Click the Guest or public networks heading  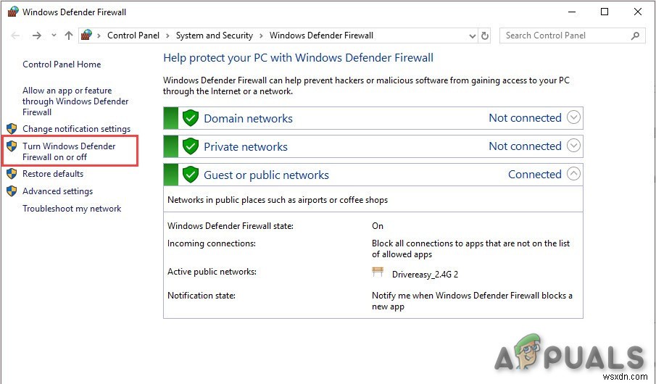(266, 175)
